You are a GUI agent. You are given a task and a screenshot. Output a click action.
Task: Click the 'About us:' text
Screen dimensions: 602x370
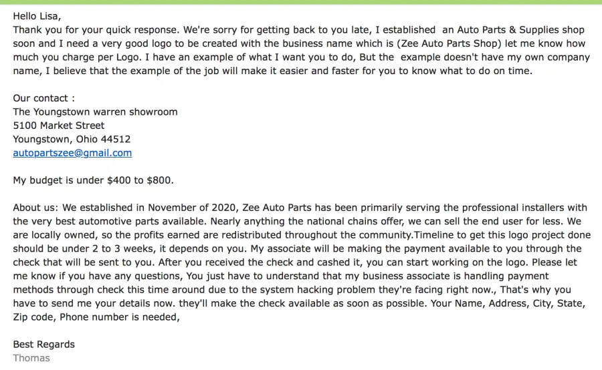coord(35,208)
